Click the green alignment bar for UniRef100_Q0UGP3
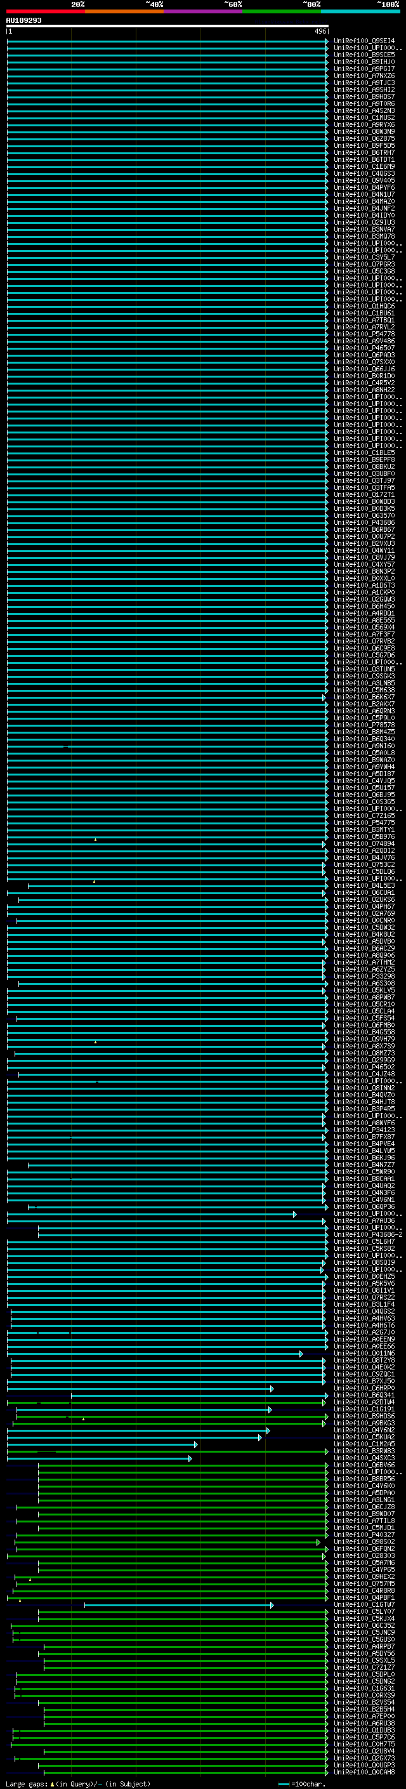 (183, 1766)
